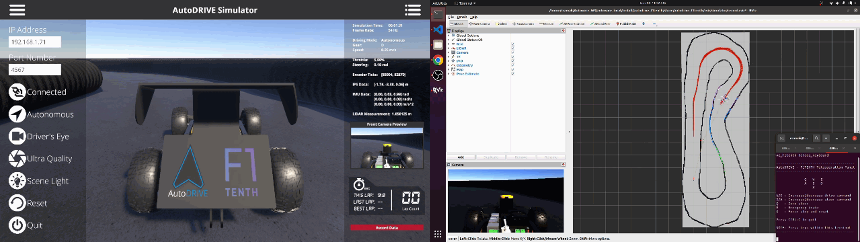Click the Connected link status icon

click(x=17, y=92)
